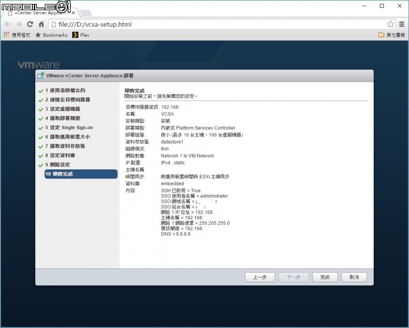Click the 取消 (Cancel) button
Image resolution: width=409 pixels, height=328 pixels.
[354, 277]
